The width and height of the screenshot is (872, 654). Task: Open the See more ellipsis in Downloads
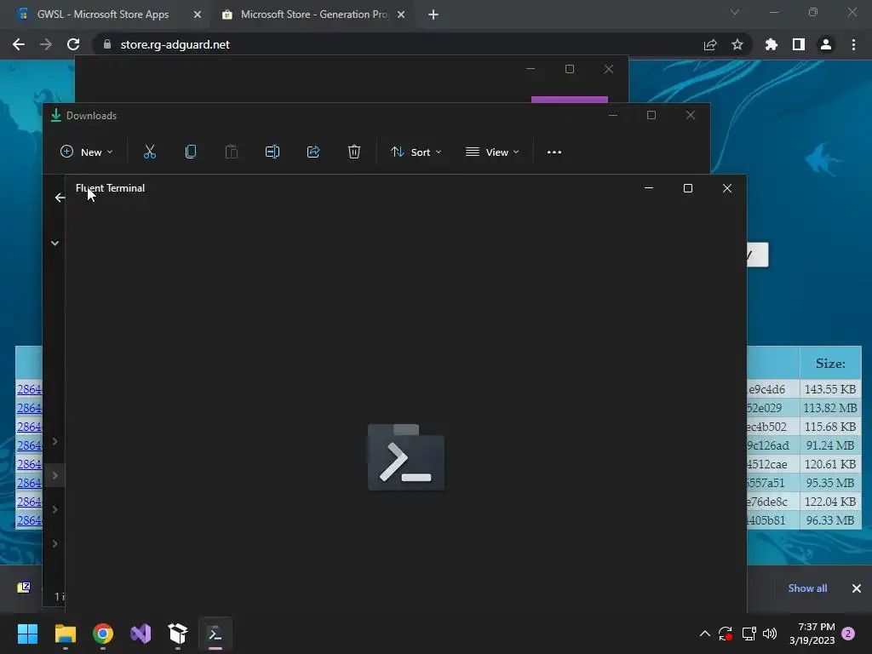(x=554, y=152)
